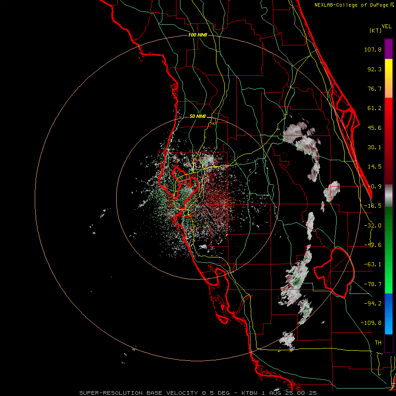Click the -94.2 velocity scale value
The width and height of the screenshot is (396, 396).
[373, 303]
